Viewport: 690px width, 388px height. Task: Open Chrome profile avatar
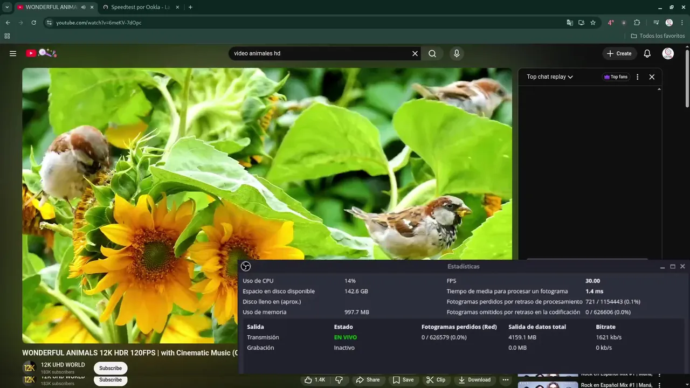tap(669, 23)
